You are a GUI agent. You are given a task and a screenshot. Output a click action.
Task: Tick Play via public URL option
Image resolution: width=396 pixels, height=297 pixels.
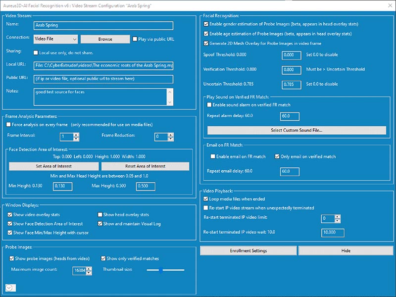pos(135,39)
